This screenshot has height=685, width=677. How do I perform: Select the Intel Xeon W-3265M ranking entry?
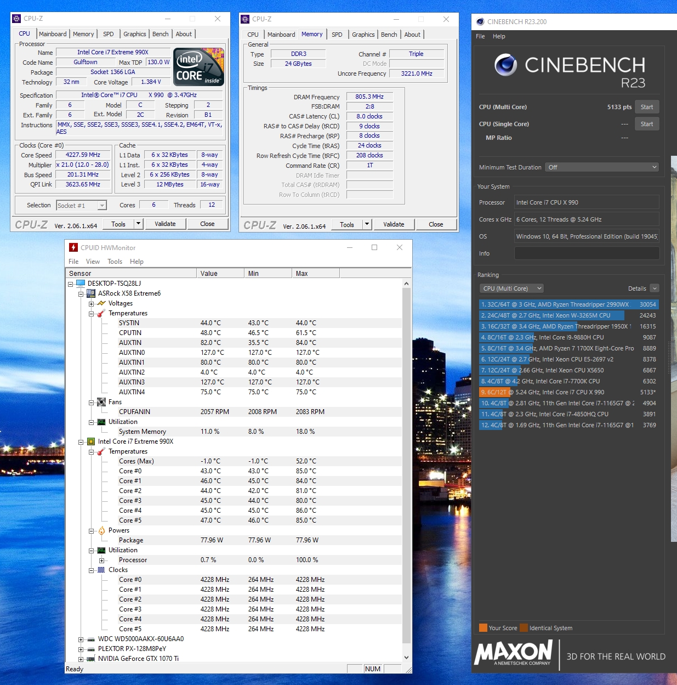(568, 315)
